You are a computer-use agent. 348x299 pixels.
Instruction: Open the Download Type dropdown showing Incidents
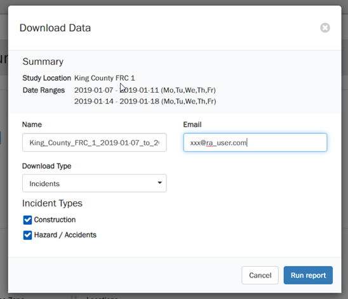pyautogui.click(x=95, y=183)
